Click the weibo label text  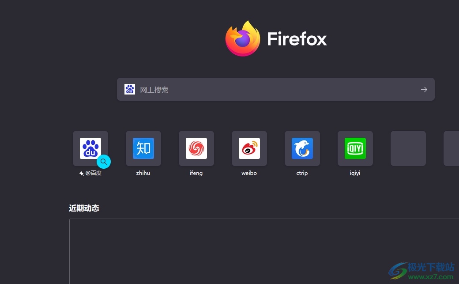coord(249,173)
